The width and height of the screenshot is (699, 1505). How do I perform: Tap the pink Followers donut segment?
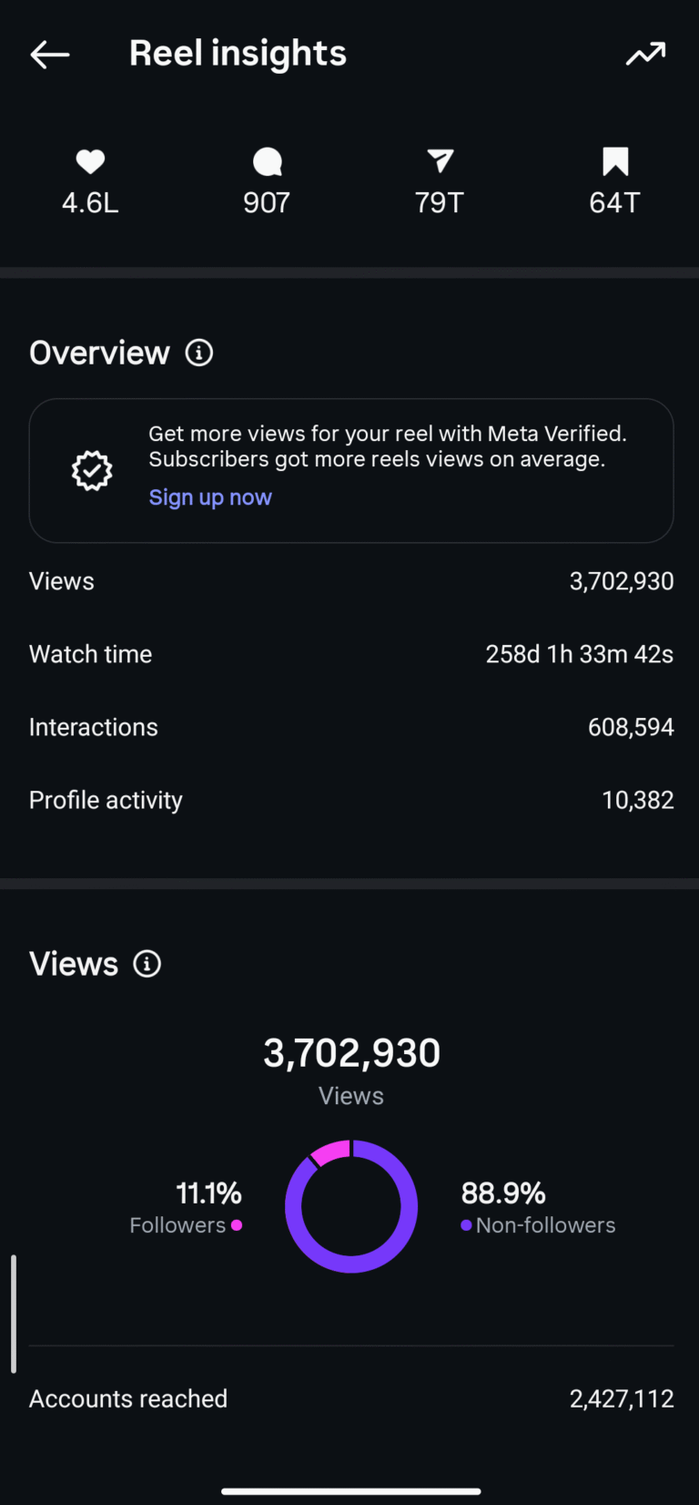click(331, 1152)
